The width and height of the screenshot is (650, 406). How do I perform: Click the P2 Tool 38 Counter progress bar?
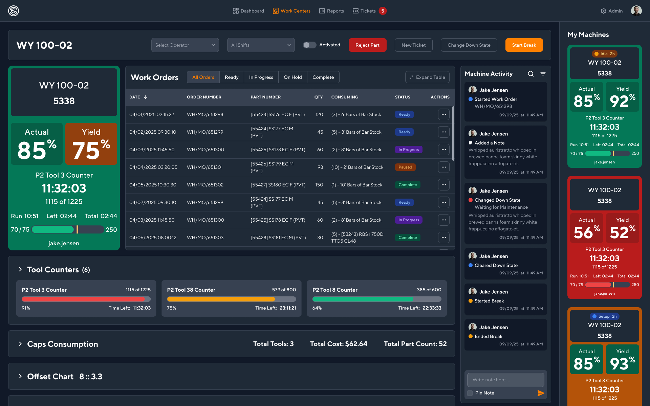click(231, 299)
